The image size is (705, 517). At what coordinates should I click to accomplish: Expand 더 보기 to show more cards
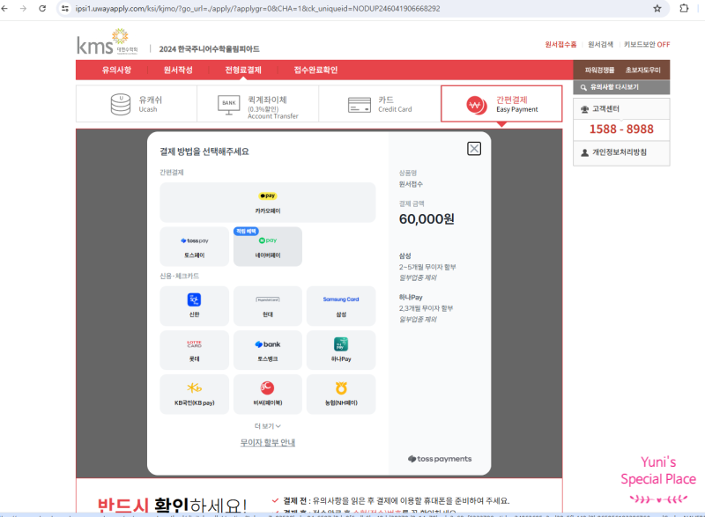coord(268,424)
